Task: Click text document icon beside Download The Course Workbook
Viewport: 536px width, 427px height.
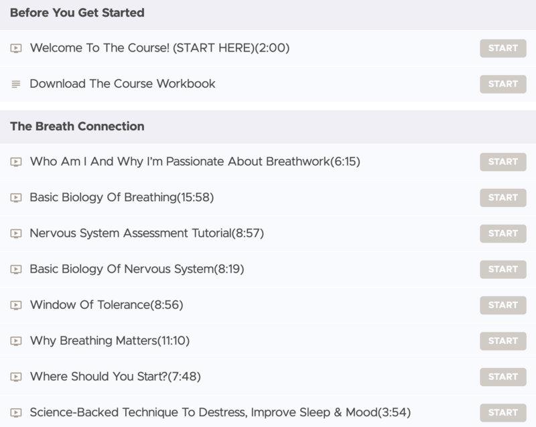Action: pyautogui.click(x=15, y=84)
